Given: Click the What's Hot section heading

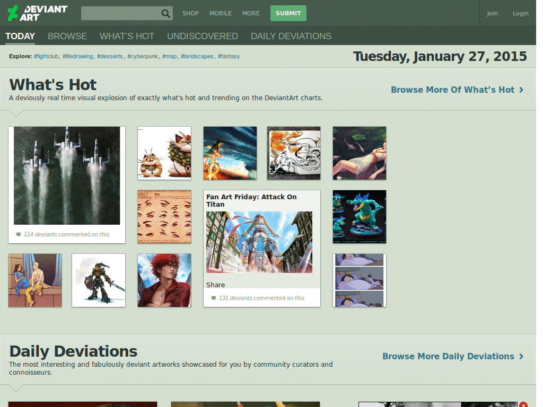Looking at the screenshot, I should (53, 84).
